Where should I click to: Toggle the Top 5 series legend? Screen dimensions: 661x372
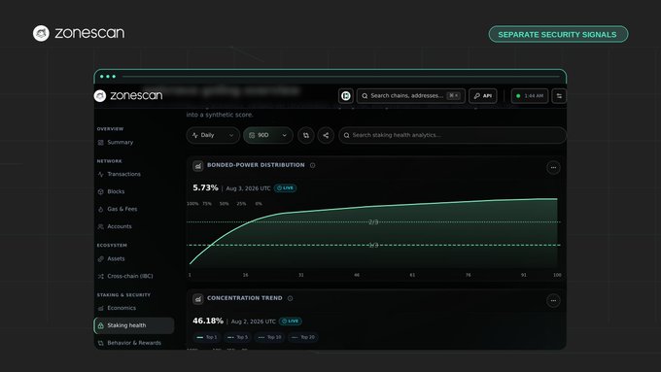pyautogui.click(x=237, y=337)
